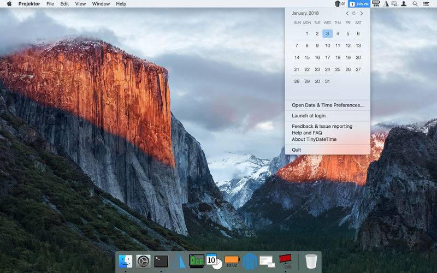The image size is (437, 273).
Task: Select January 23 in the calendar
Action: [317, 69]
